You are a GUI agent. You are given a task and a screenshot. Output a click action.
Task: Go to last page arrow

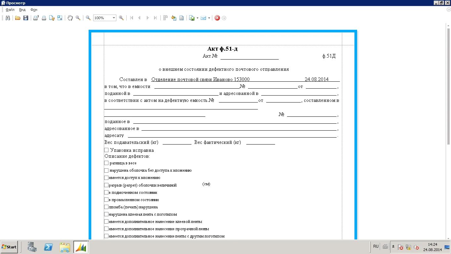(x=155, y=18)
